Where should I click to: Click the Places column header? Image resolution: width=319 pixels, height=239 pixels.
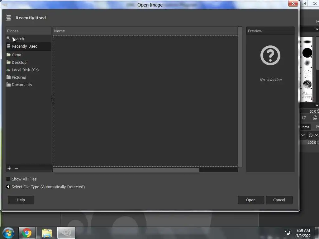click(x=28, y=31)
